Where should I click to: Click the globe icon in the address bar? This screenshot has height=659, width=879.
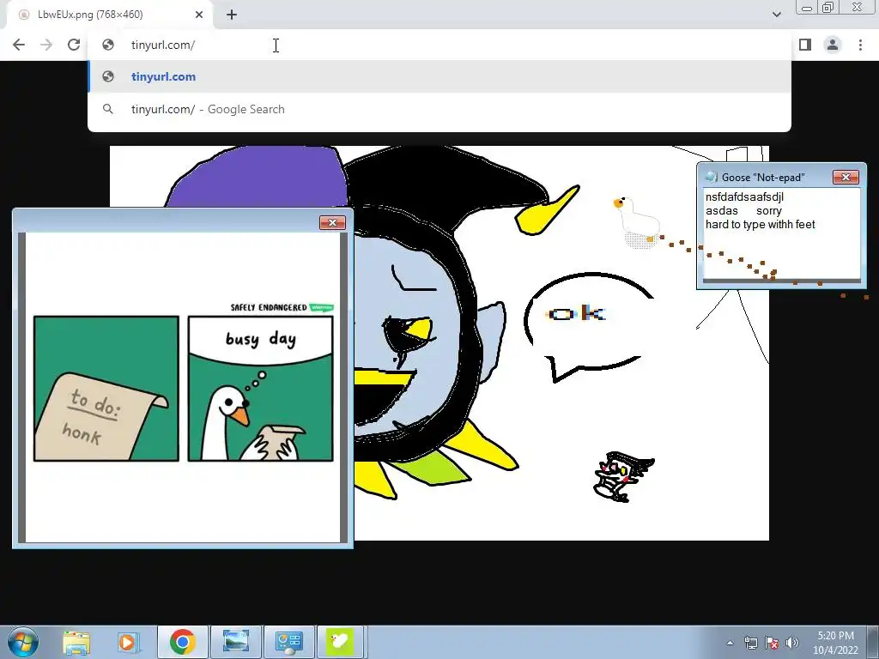point(108,45)
